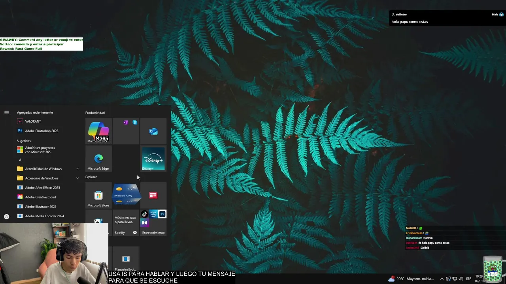Open the Microsoft 365 tile

(x=98, y=131)
